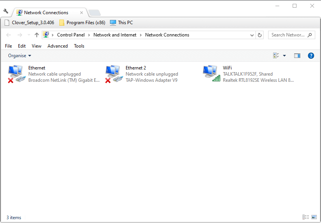The image size is (321, 223).
Task: Select the WiFi connection name
Action: pos(227,68)
